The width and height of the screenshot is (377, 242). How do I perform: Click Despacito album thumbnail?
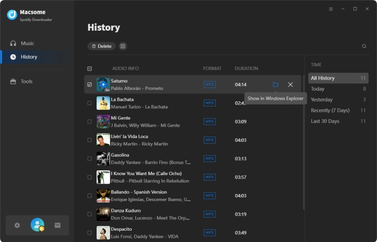103,233
